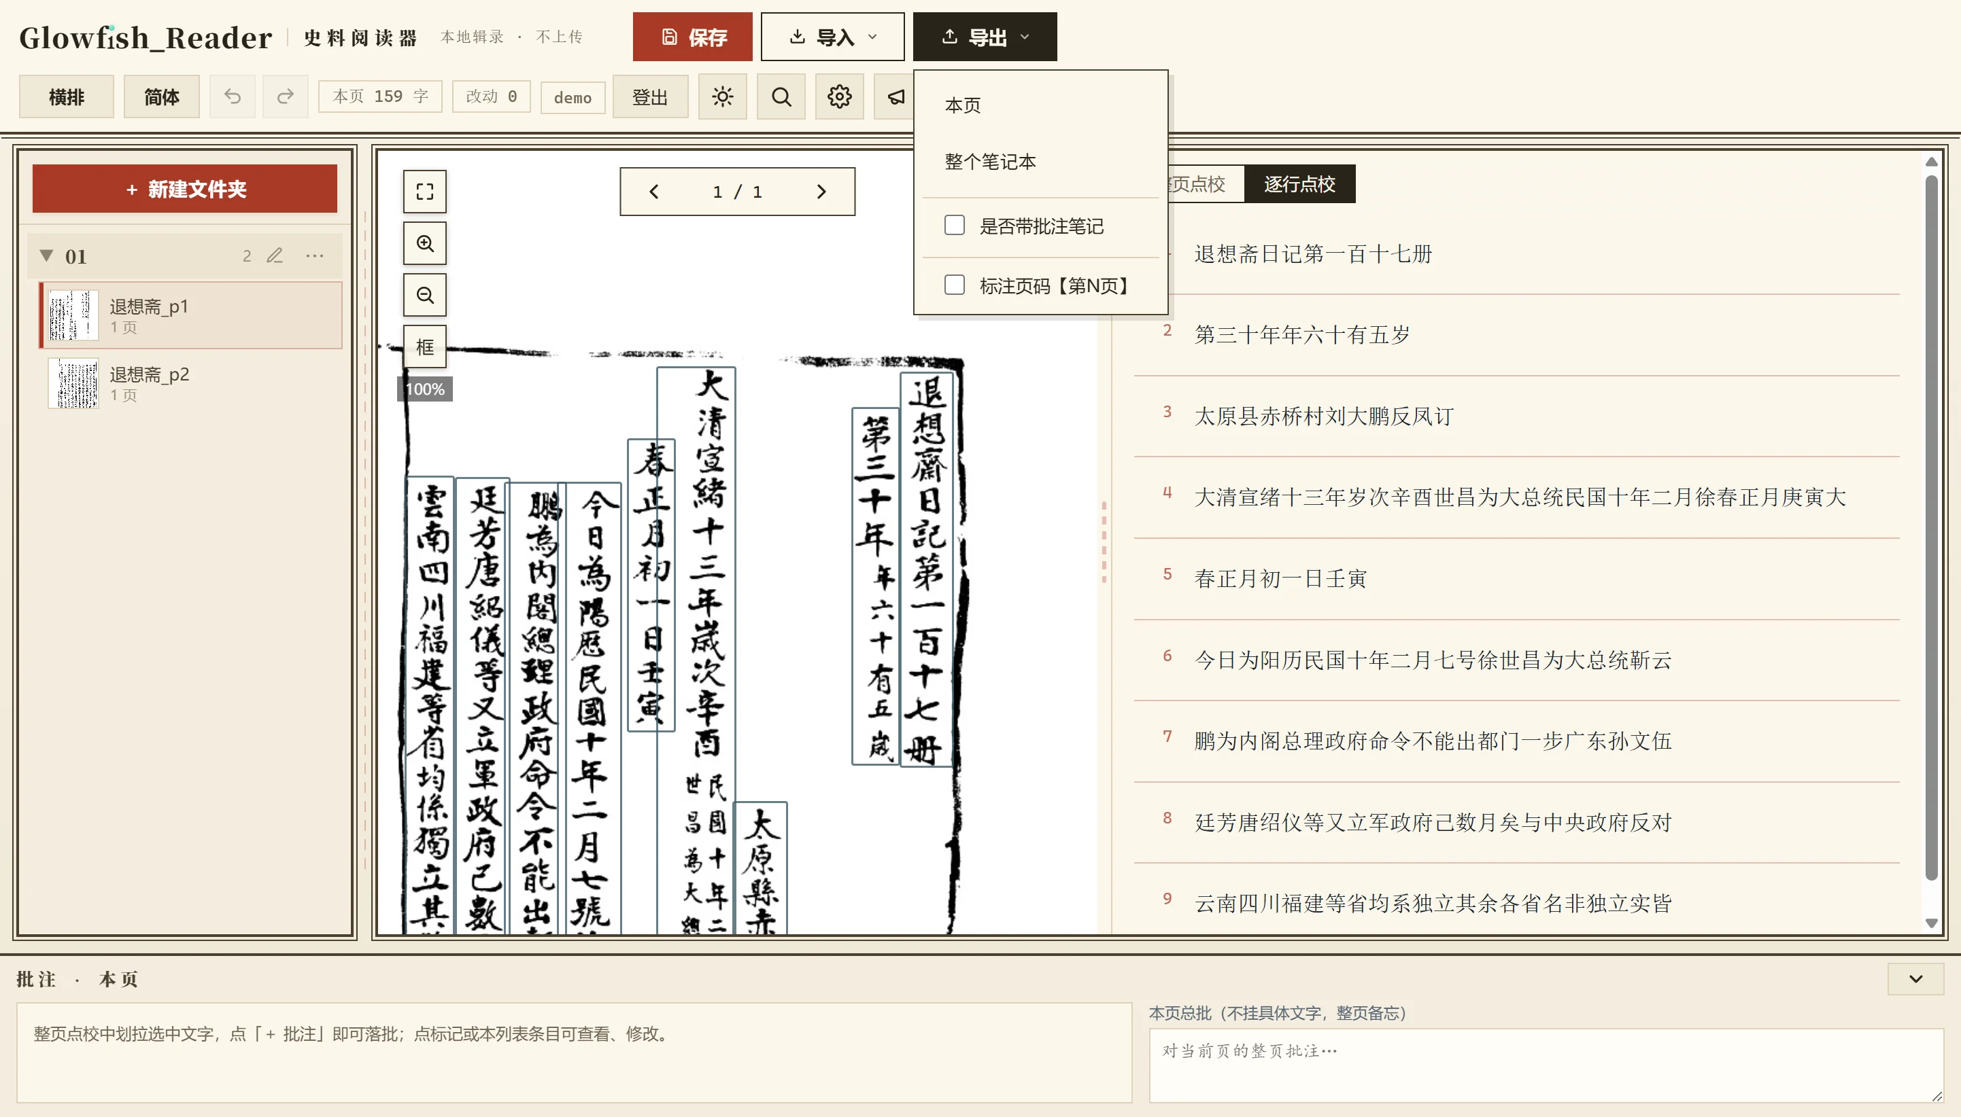Click the undo arrow icon

233,96
